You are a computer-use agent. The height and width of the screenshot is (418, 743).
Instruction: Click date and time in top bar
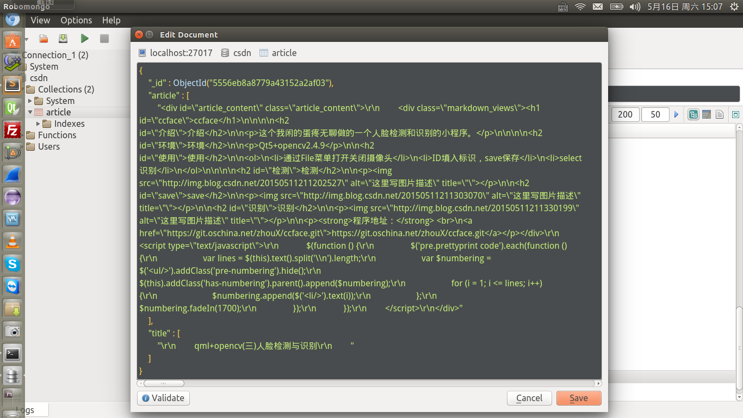pyautogui.click(x=685, y=7)
